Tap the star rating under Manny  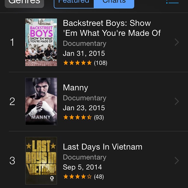pyautogui.click(x=78, y=117)
